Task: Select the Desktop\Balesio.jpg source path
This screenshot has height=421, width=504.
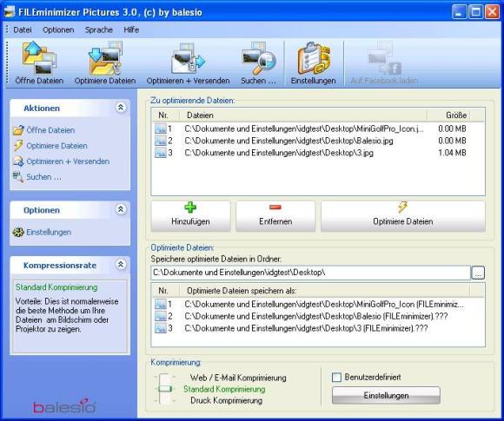Action: click(x=288, y=141)
